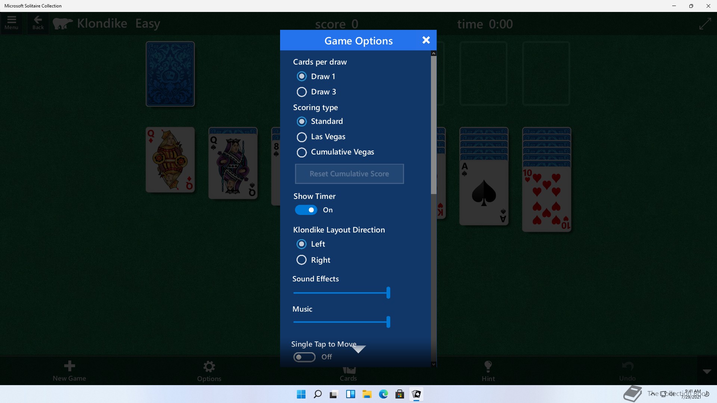
Task: Click Reset Cumulative Score button
Action: (349, 174)
